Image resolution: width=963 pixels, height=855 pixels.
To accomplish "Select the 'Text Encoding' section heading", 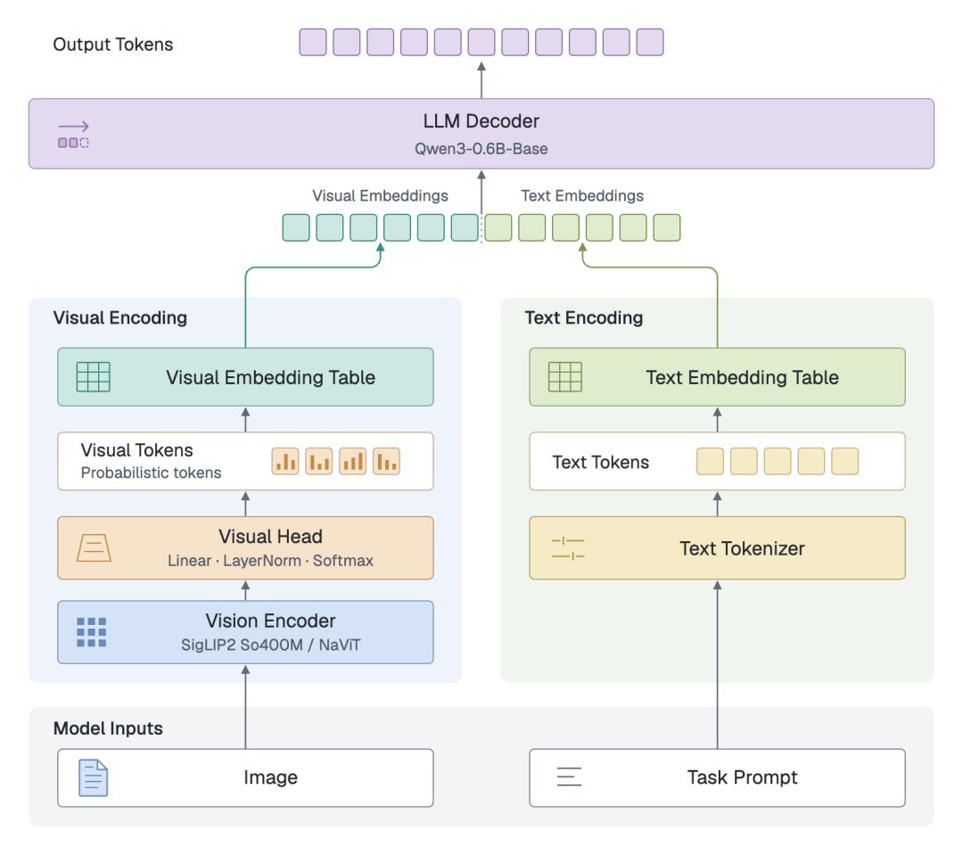I will [x=583, y=317].
